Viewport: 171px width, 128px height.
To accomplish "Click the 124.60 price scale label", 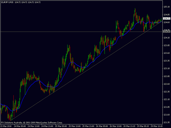I will [167, 22].
